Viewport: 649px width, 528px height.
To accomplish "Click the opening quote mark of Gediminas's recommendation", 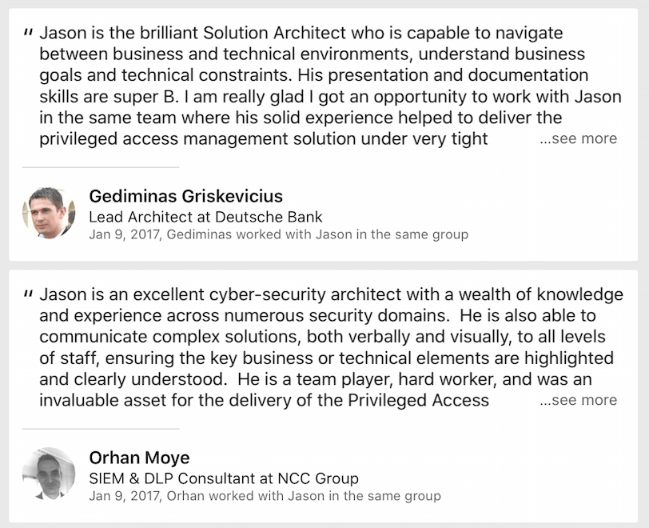I will pyautogui.click(x=28, y=33).
